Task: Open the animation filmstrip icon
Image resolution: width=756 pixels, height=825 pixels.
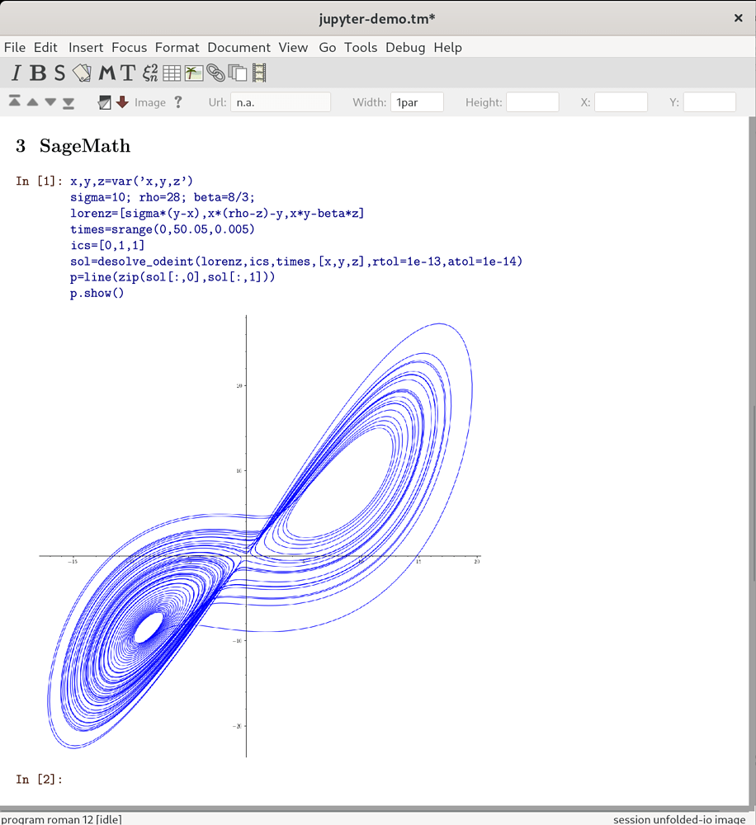Action: 259,73
